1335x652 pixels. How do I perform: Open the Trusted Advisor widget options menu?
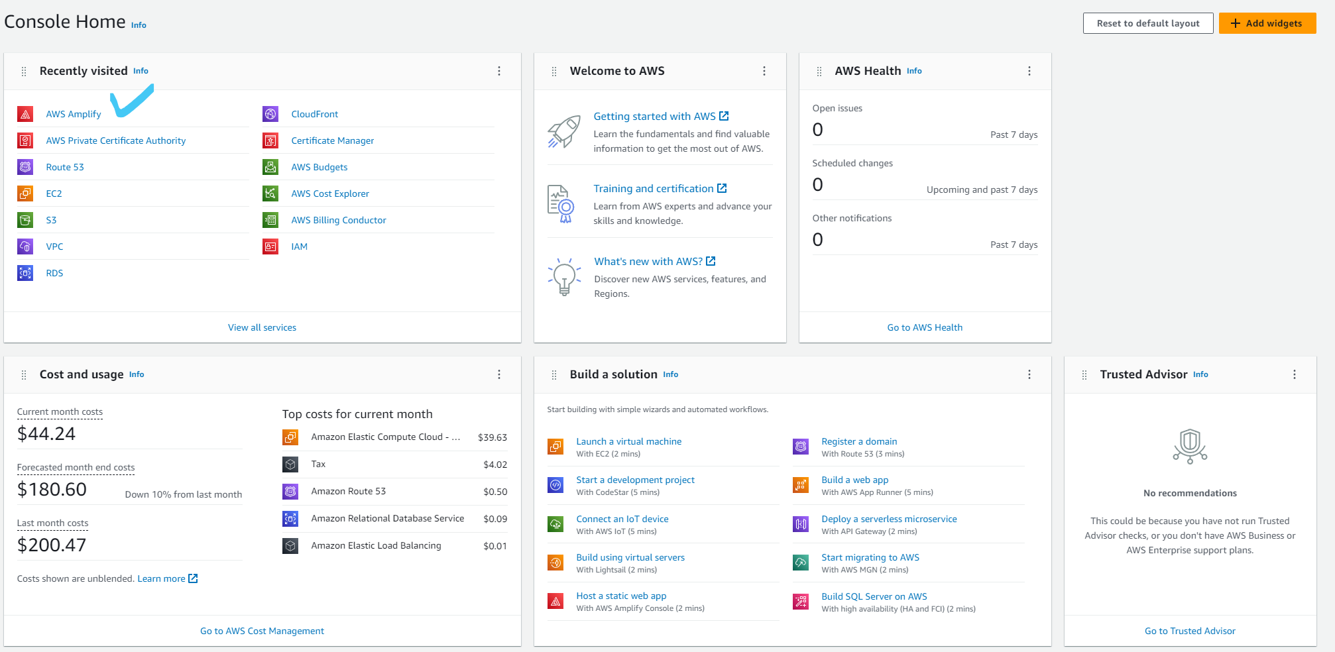1295,374
